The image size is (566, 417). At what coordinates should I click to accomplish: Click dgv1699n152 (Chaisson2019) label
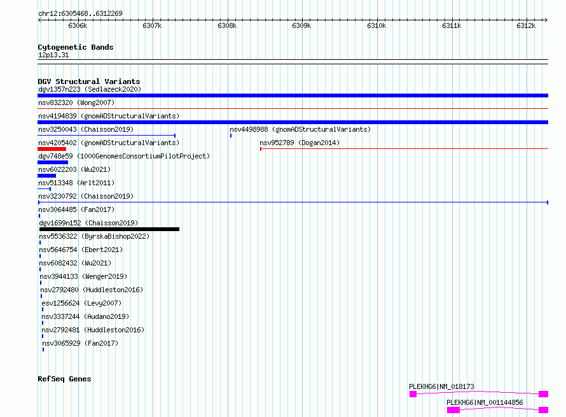(88, 223)
